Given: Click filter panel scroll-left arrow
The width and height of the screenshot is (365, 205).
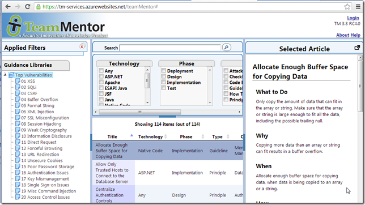Looking at the screenshot, I should pos(96,112).
